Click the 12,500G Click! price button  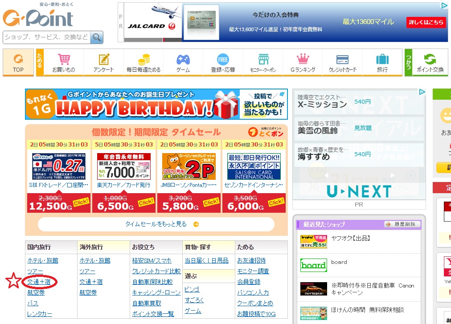pos(59,203)
